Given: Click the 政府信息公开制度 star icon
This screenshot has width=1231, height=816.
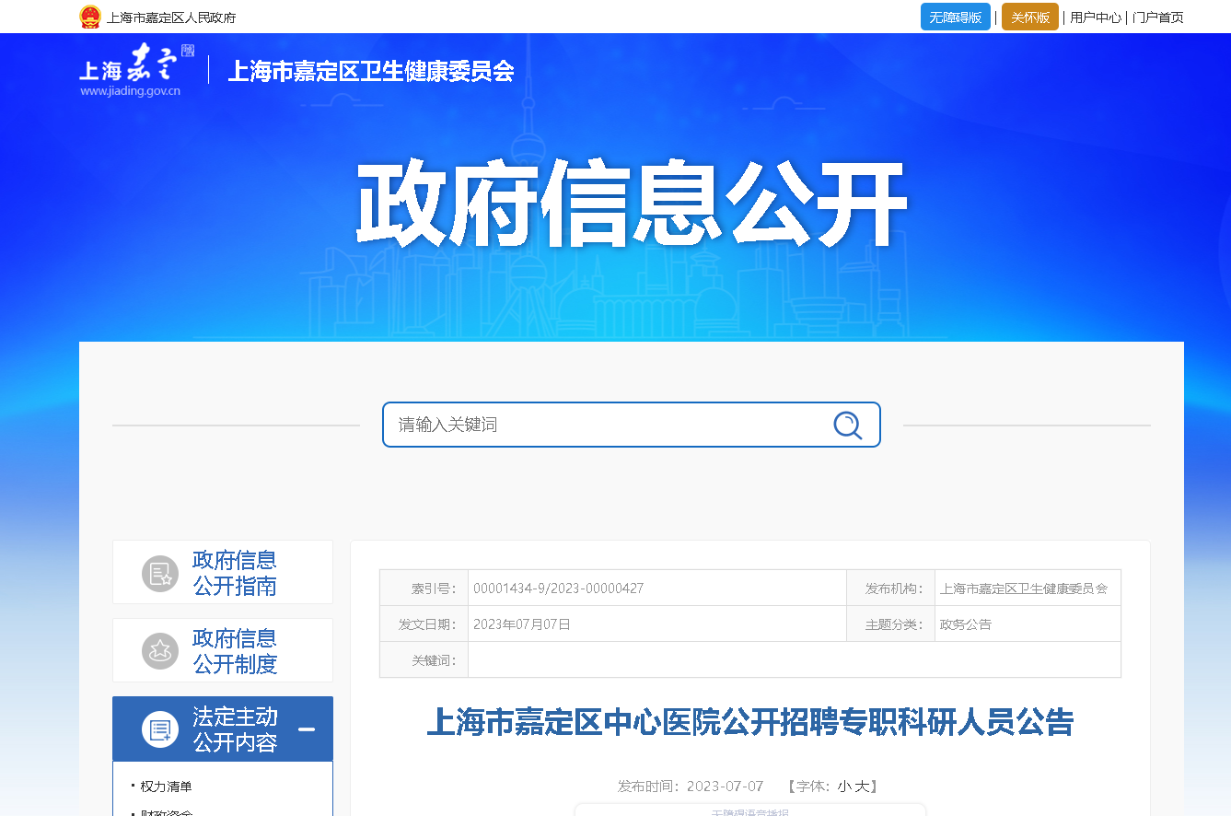Looking at the screenshot, I should click(160, 651).
